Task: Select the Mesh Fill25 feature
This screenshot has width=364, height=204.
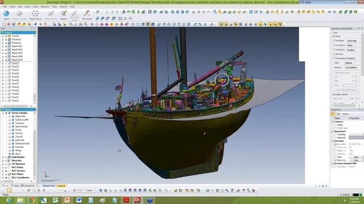Action: click(x=17, y=59)
